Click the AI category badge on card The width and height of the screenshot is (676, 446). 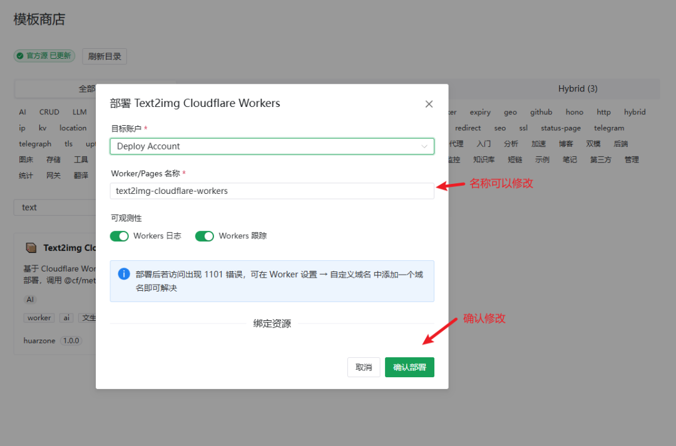(30, 300)
